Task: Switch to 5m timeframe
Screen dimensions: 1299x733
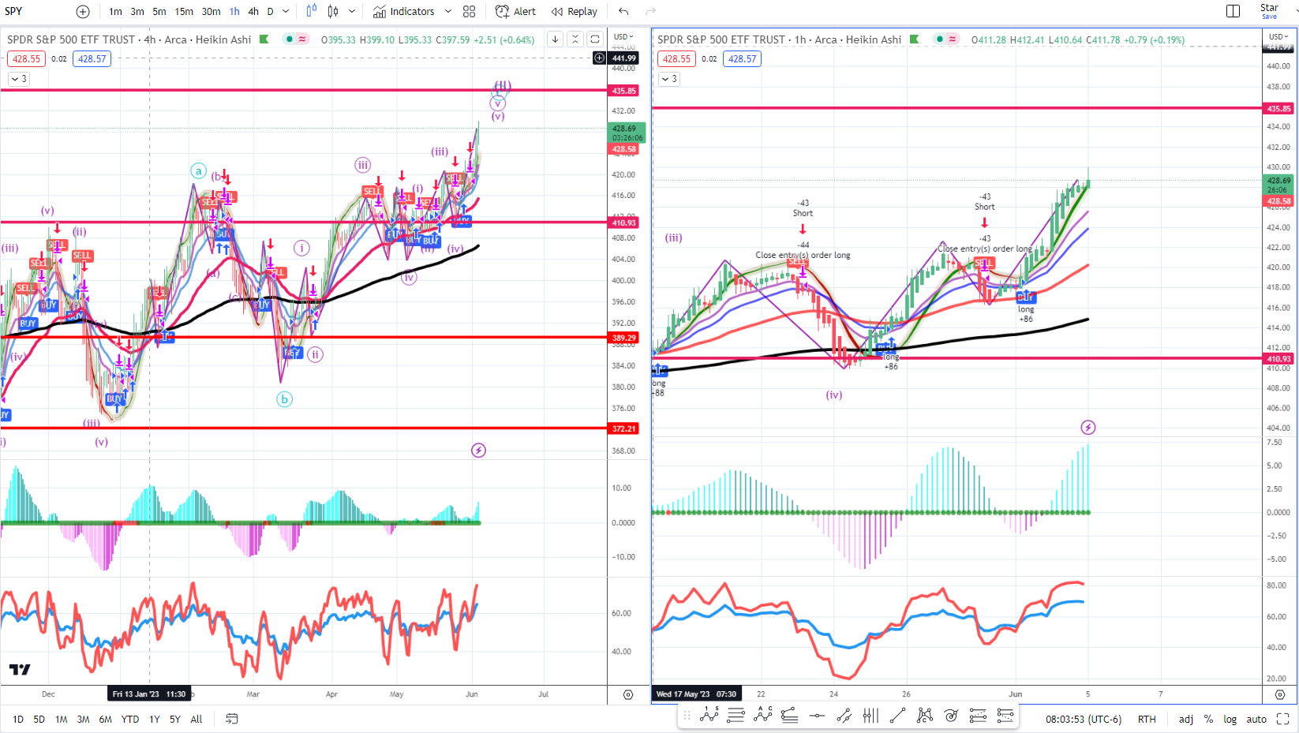Action: click(159, 12)
